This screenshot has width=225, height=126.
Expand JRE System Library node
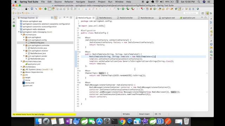21,69
